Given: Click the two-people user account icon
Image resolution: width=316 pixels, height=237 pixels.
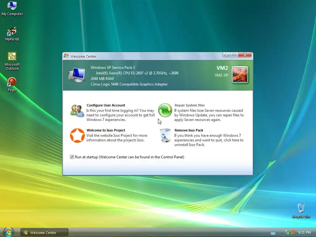Looking at the screenshot, I should (x=77, y=111).
